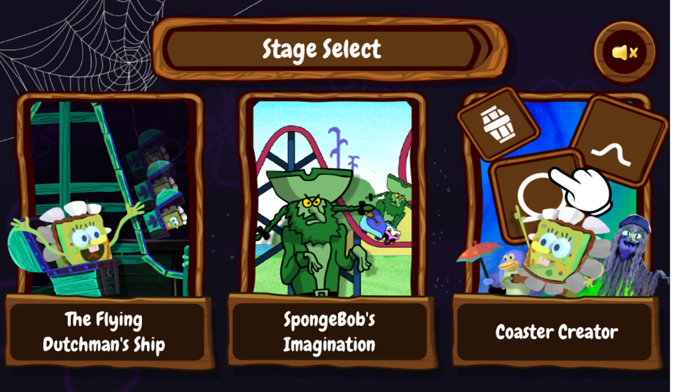
Task: Click the barrel icon tile
Action: 498,124
